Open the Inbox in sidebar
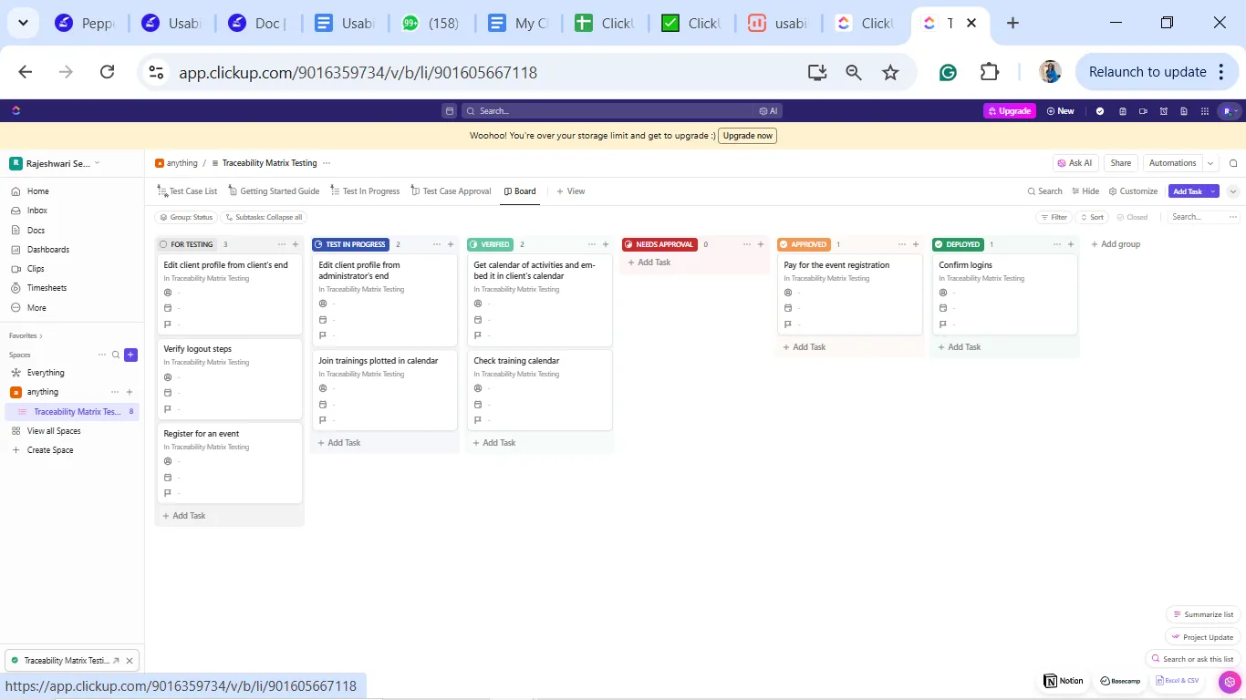Screen dimensions: 1246x700 (x=37, y=211)
